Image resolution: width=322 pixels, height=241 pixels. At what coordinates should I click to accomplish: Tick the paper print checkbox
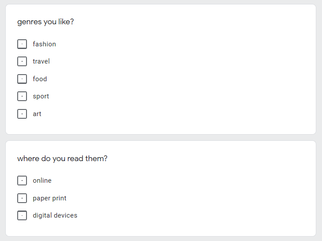point(22,198)
